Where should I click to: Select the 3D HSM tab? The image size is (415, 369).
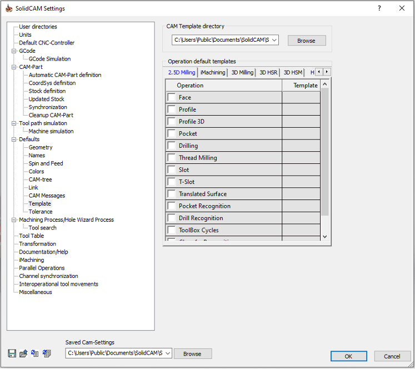293,72
